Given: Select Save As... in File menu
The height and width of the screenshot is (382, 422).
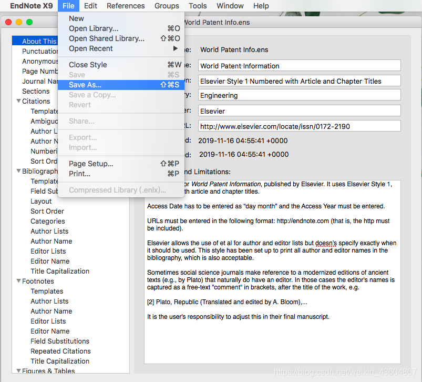Looking at the screenshot, I should pos(121,85).
